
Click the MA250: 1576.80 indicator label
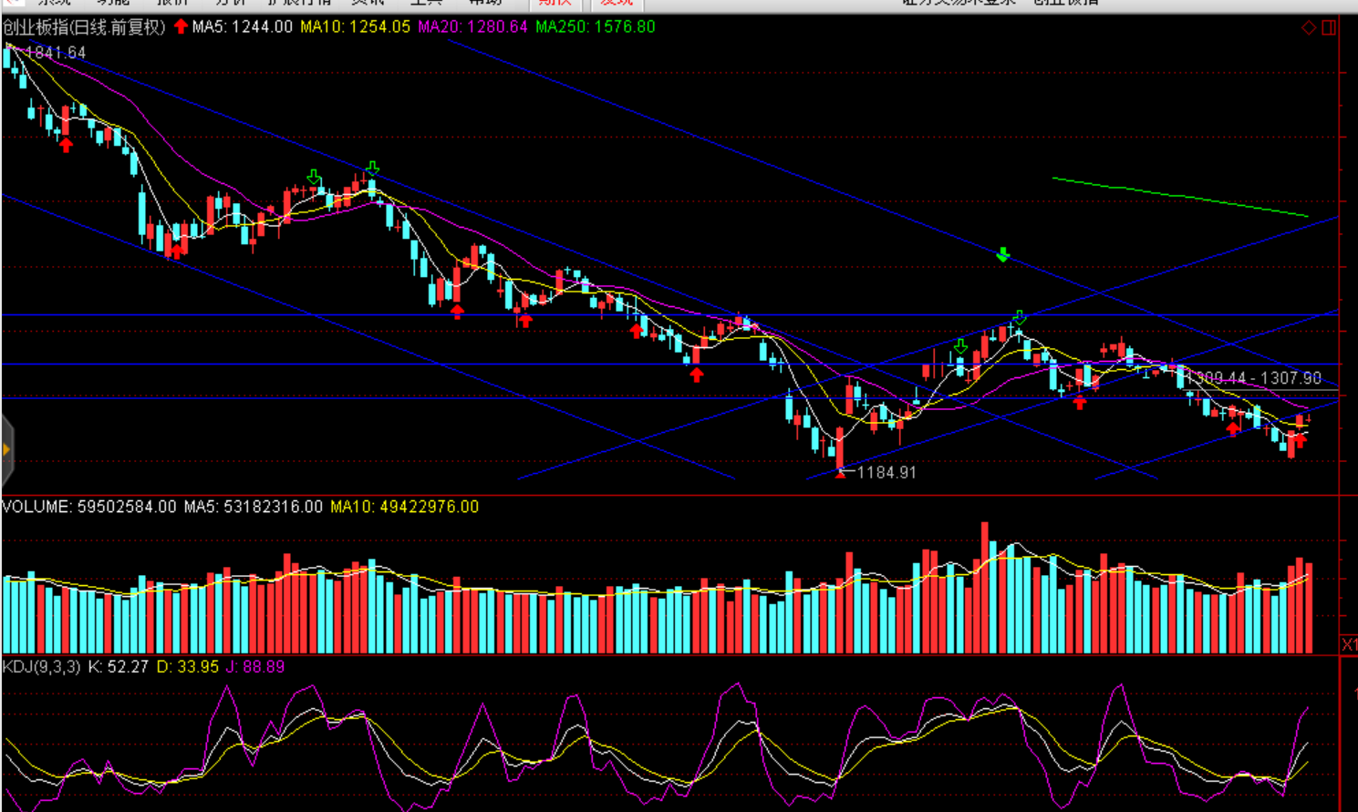tap(595, 26)
